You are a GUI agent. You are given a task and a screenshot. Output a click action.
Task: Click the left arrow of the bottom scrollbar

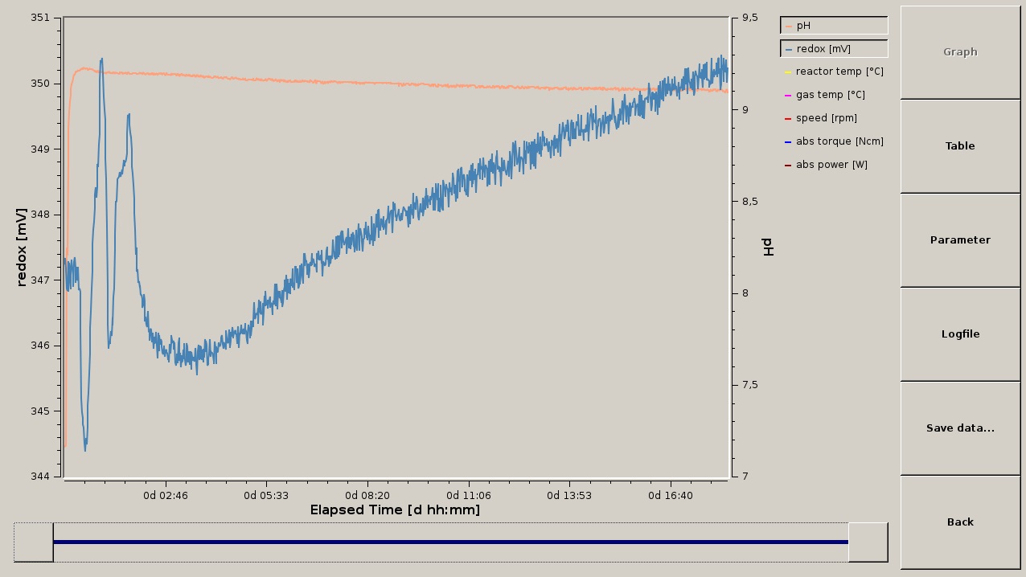31,542
